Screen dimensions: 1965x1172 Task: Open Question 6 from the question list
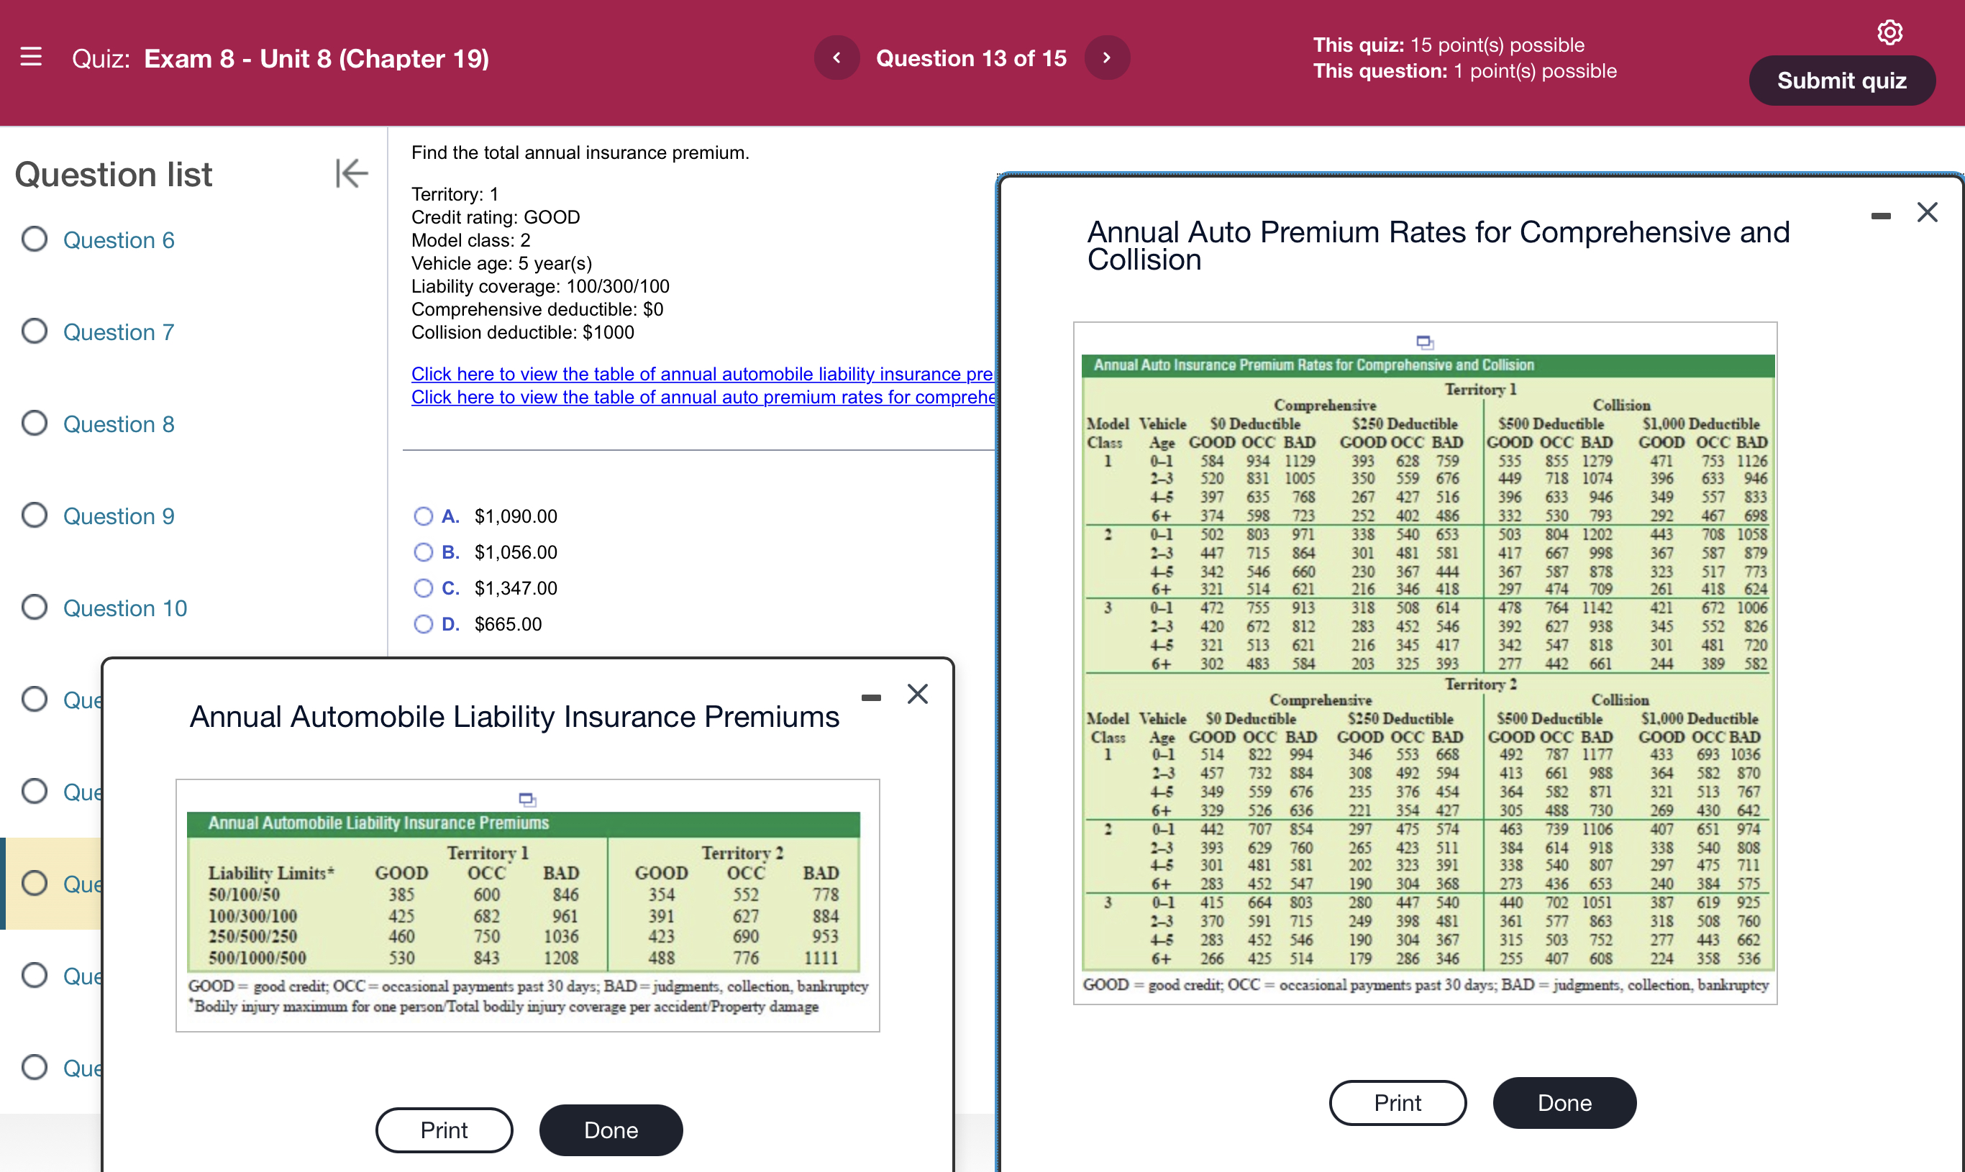(x=119, y=240)
